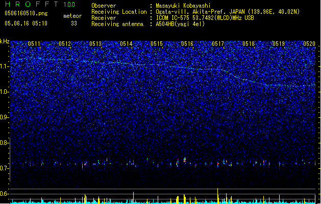Click the 0.7 frequency axis label
Screen dimensions: 321x204
pos(4,168)
